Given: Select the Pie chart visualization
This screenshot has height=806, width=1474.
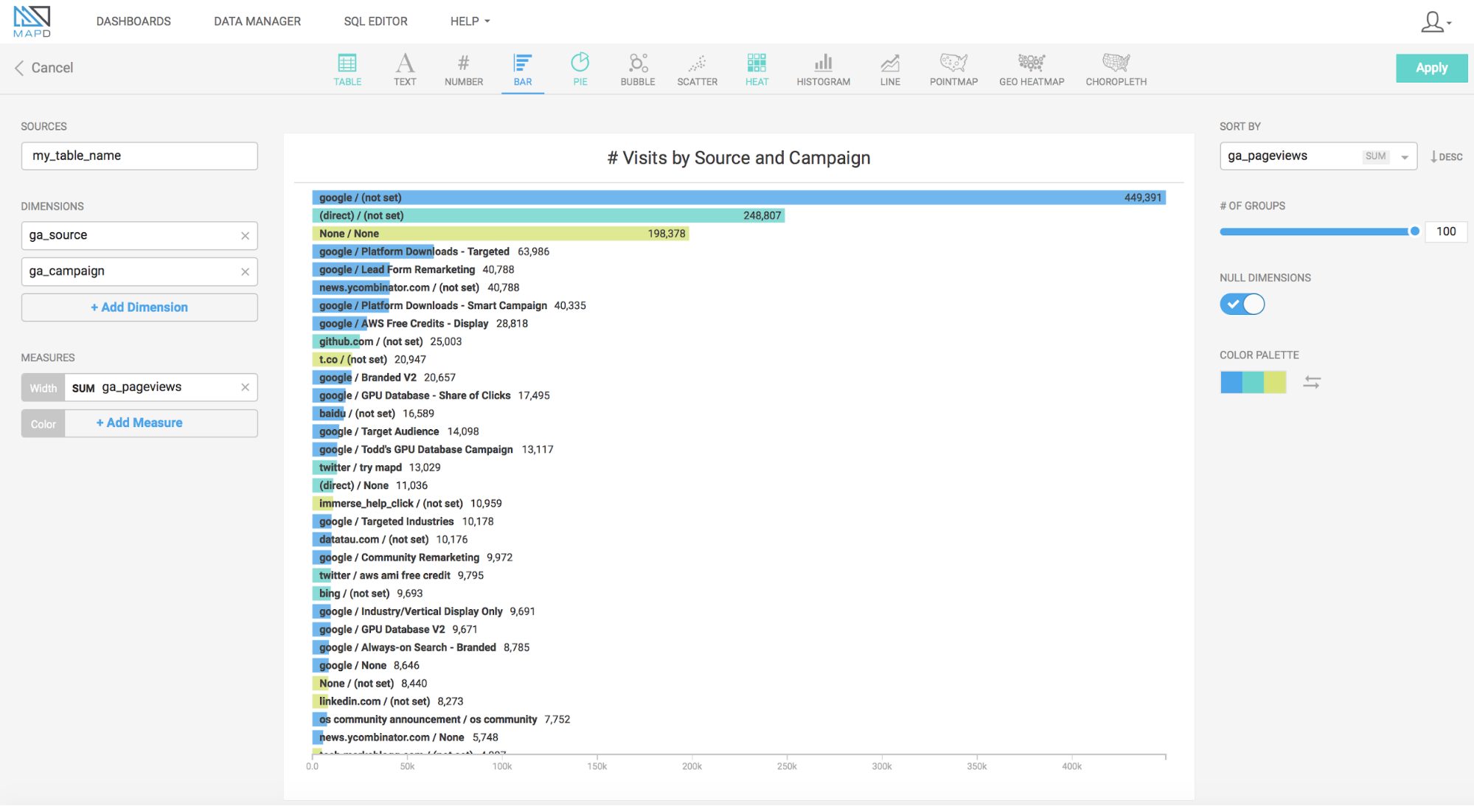Looking at the screenshot, I should [x=580, y=68].
